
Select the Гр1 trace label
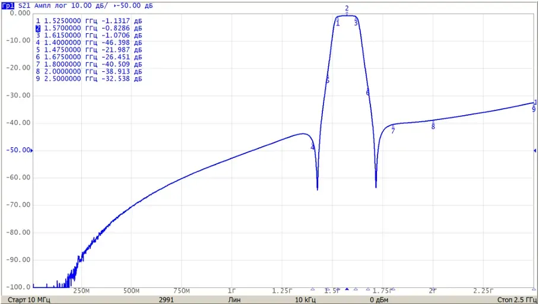8,5
